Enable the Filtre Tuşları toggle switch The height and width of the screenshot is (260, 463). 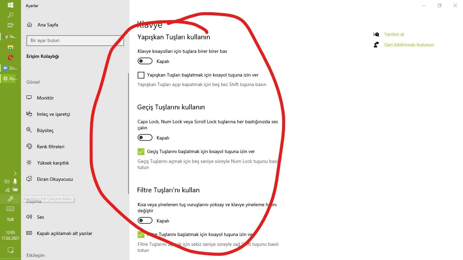145,221
